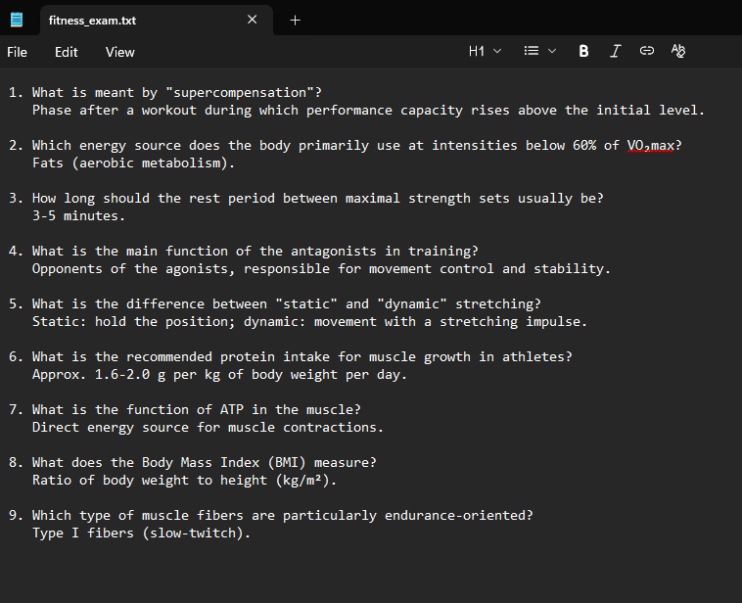The height and width of the screenshot is (603, 742).
Task: Place cursor on "3-5 minutes." answer line
Action: tap(78, 216)
